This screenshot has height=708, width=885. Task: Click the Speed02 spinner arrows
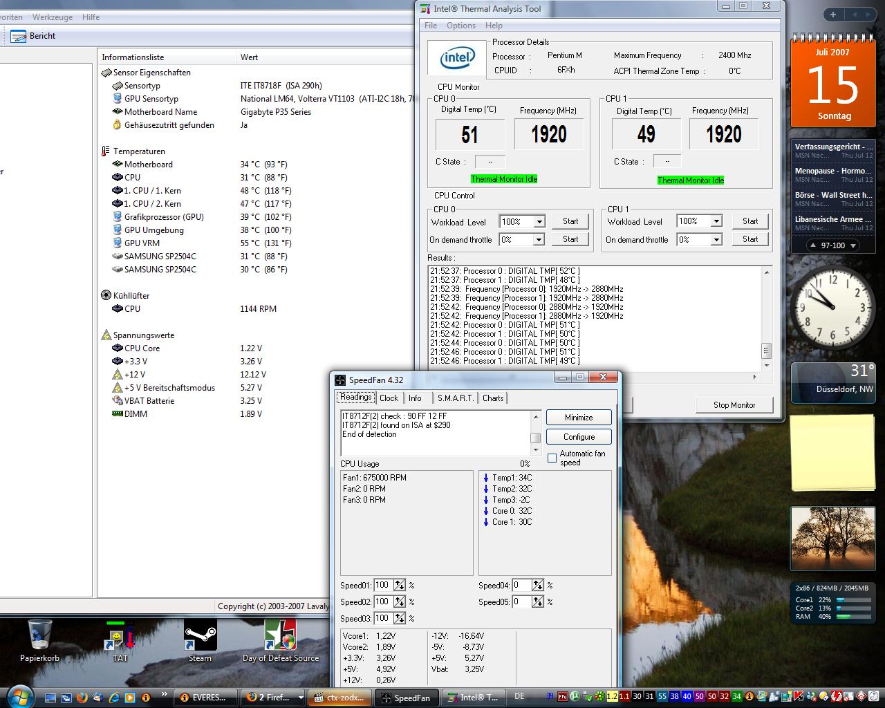[400, 602]
